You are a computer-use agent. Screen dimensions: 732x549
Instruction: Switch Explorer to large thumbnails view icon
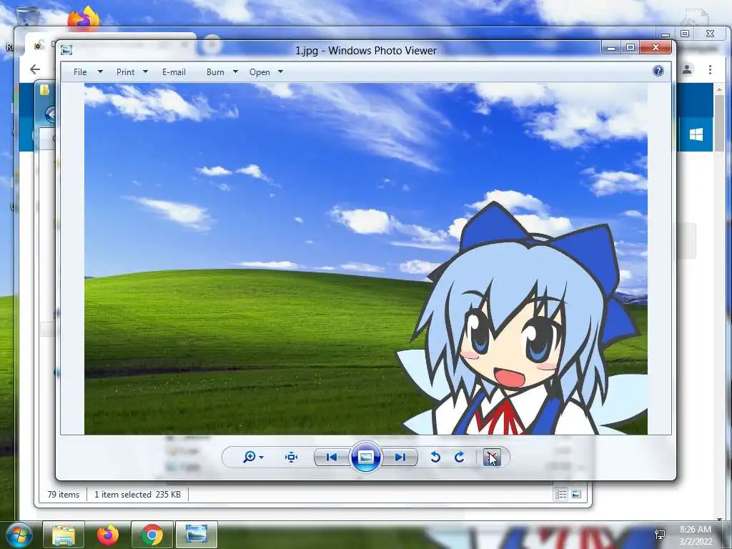[x=577, y=494]
